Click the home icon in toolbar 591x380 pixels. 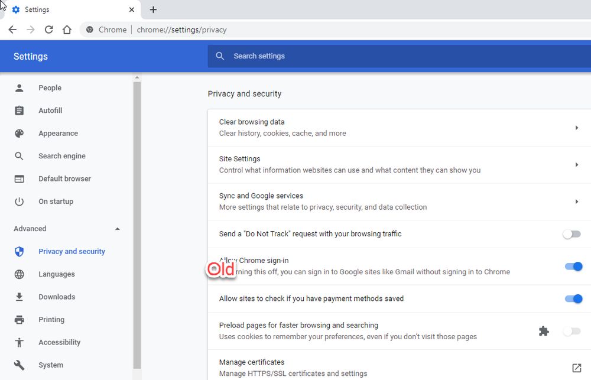tap(67, 30)
